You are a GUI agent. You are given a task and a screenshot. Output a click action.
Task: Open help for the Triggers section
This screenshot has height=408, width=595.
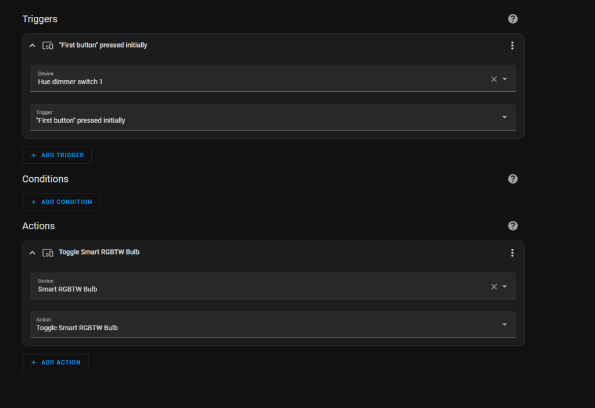point(512,19)
